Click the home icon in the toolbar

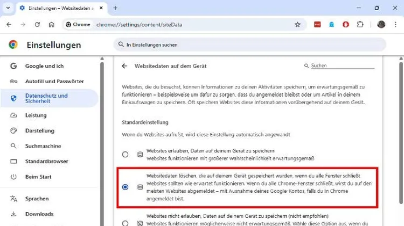tap(52, 24)
